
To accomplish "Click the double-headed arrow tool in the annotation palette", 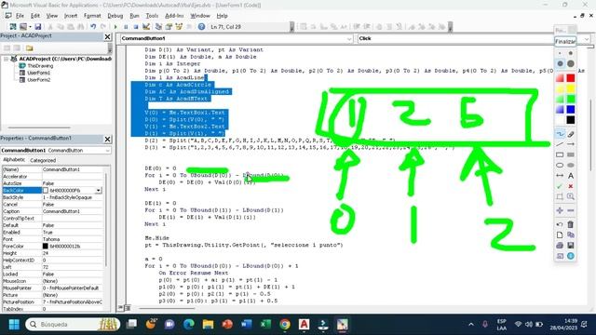I will pyautogui.click(x=560, y=176).
